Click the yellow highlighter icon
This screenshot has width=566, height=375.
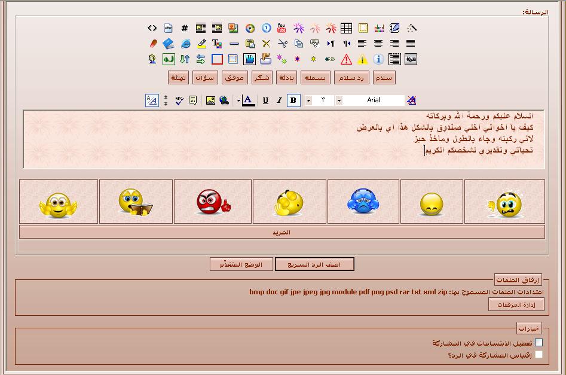201,44
